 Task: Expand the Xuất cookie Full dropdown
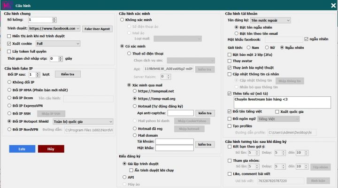point(78,44)
